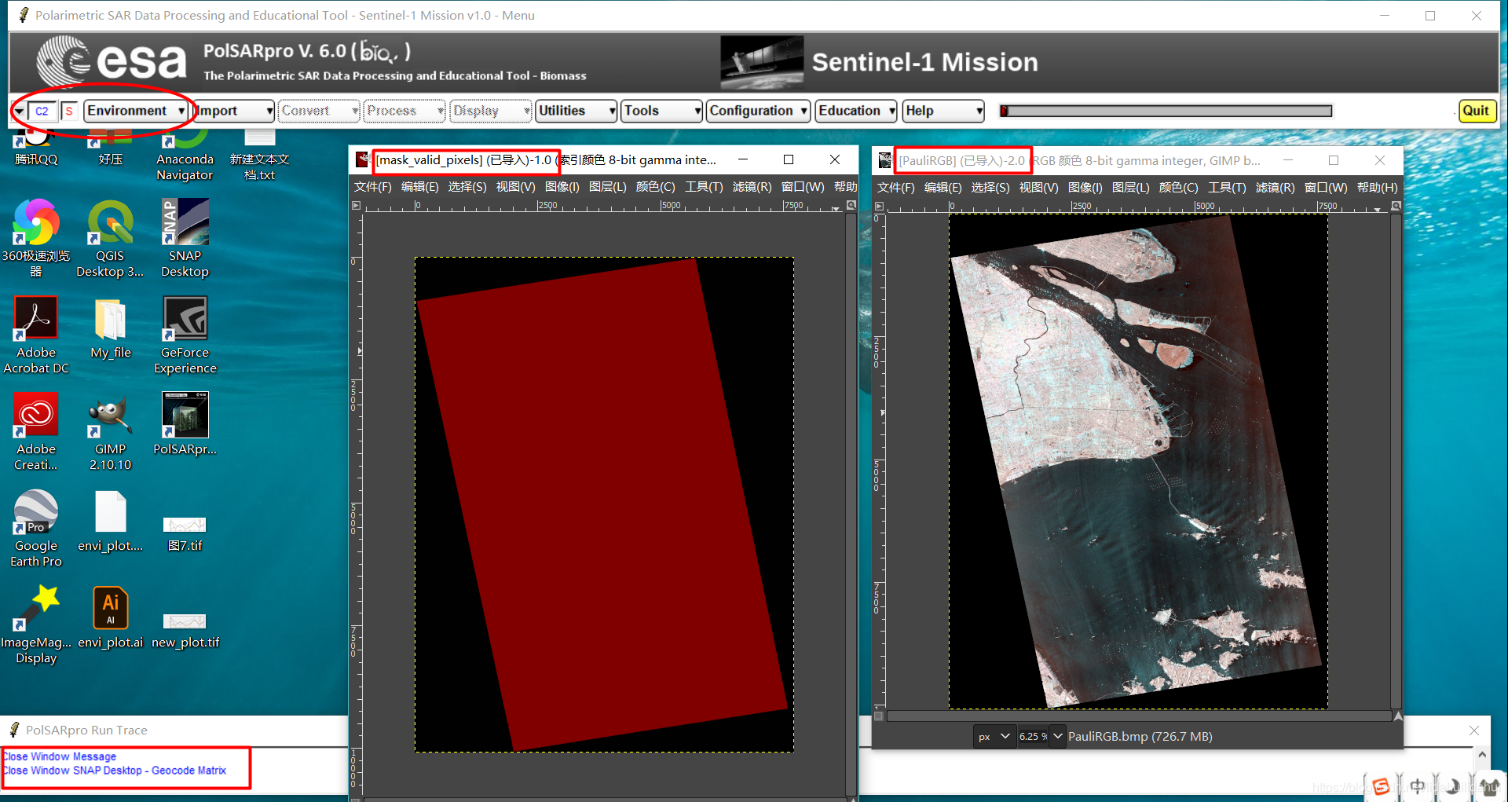
Task: Open the Utilities dropdown menu
Action: click(576, 111)
